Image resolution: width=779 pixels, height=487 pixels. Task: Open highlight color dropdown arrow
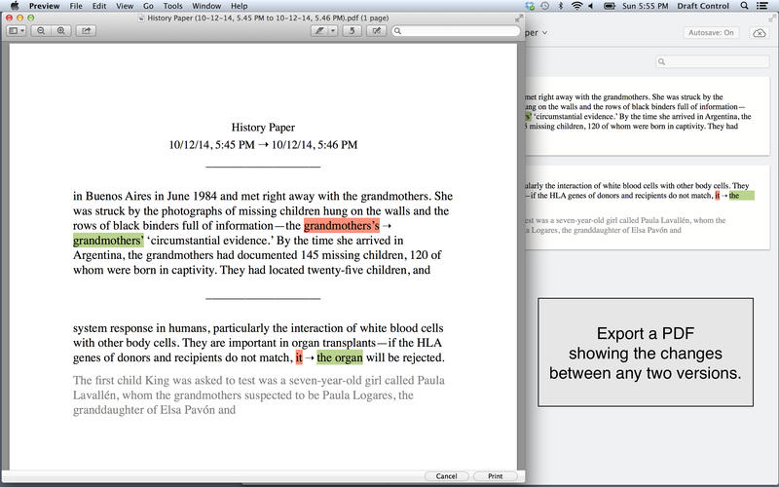[333, 31]
